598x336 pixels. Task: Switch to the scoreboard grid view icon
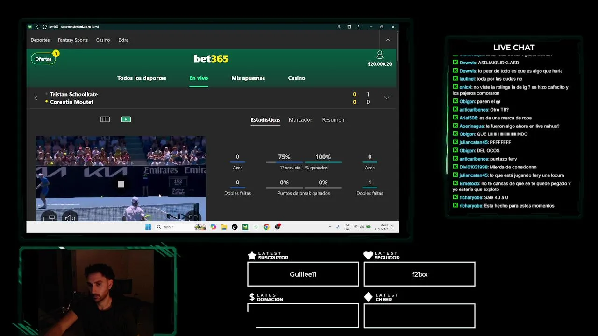point(105,119)
